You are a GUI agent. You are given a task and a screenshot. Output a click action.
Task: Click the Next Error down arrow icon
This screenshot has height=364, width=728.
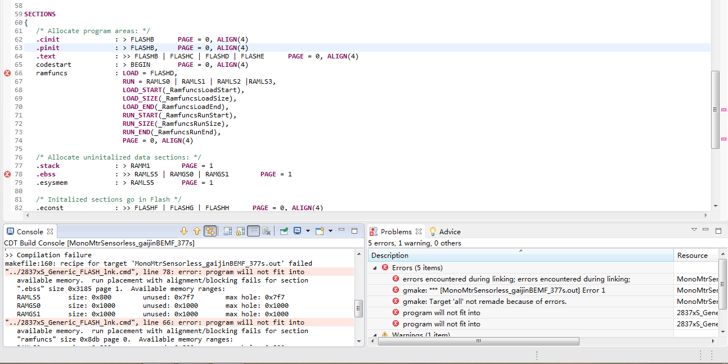184,231
